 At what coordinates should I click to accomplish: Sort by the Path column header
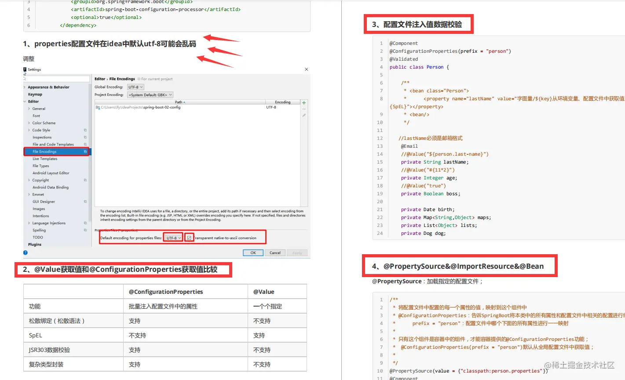click(x=180, y=102)
